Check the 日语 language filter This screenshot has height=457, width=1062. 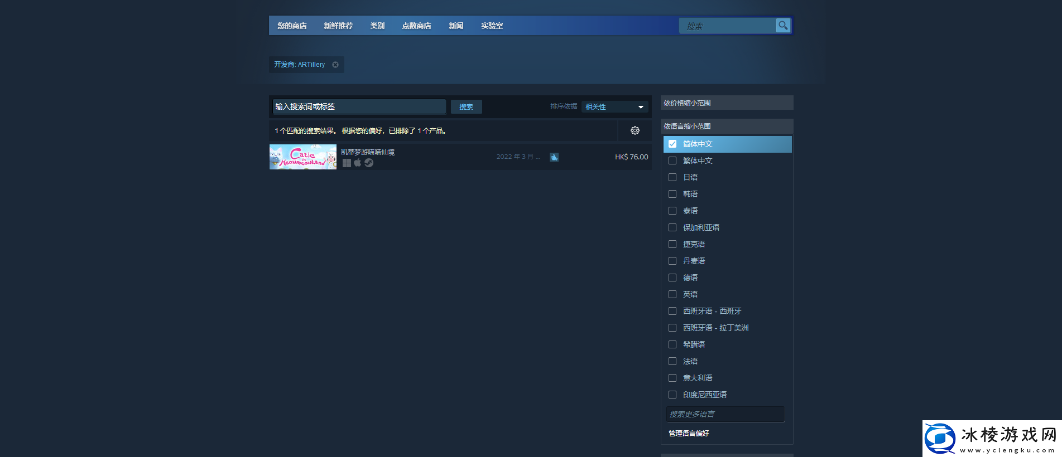pyautogui.click(x=672, y=177)
